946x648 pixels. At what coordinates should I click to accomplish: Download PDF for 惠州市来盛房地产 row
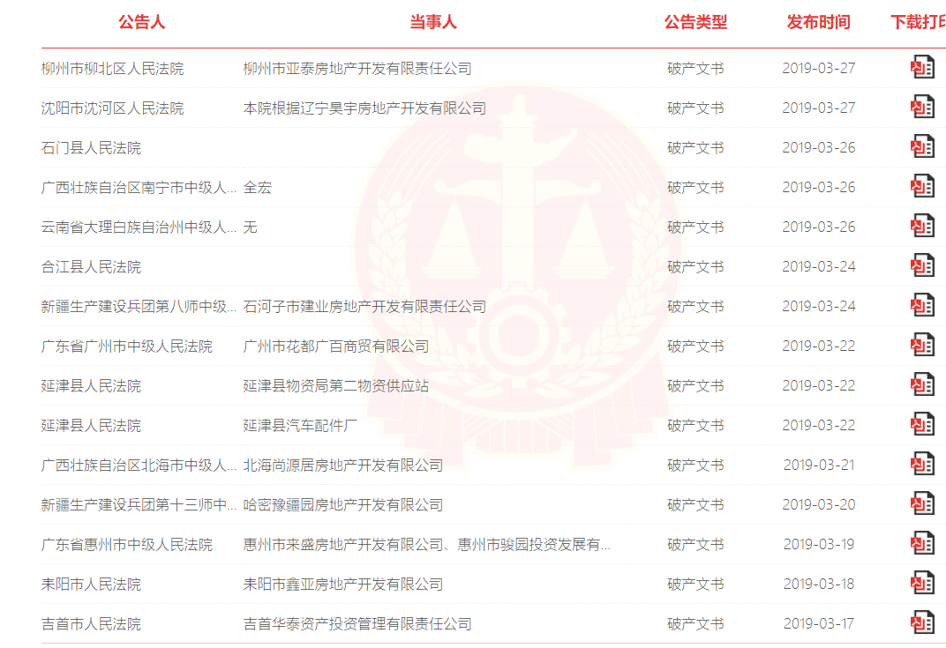pyautogui.click(x=922, y=544)
